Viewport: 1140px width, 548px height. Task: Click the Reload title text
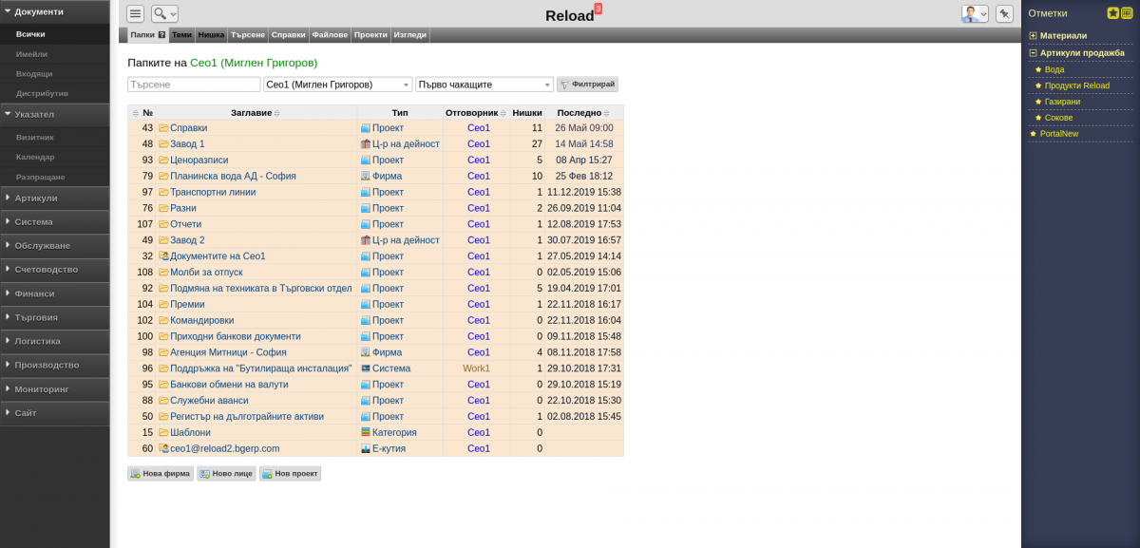point(570,15)
